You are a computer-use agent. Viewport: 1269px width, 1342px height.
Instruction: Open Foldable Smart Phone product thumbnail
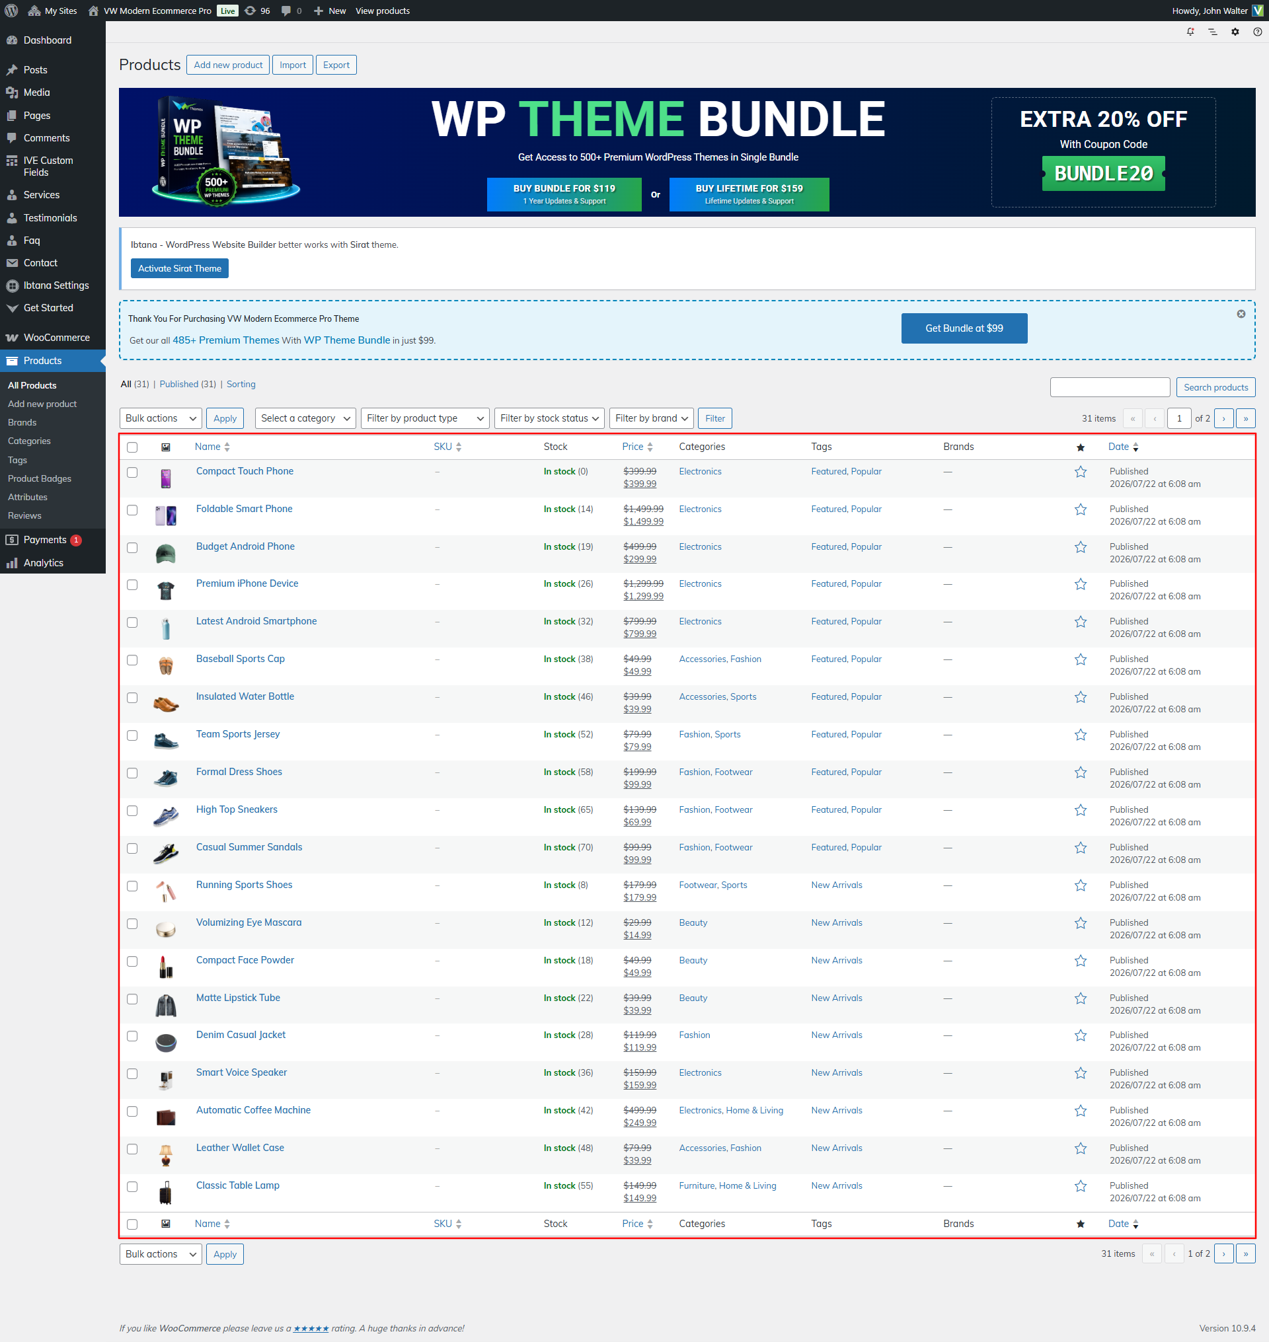point(166,516)
